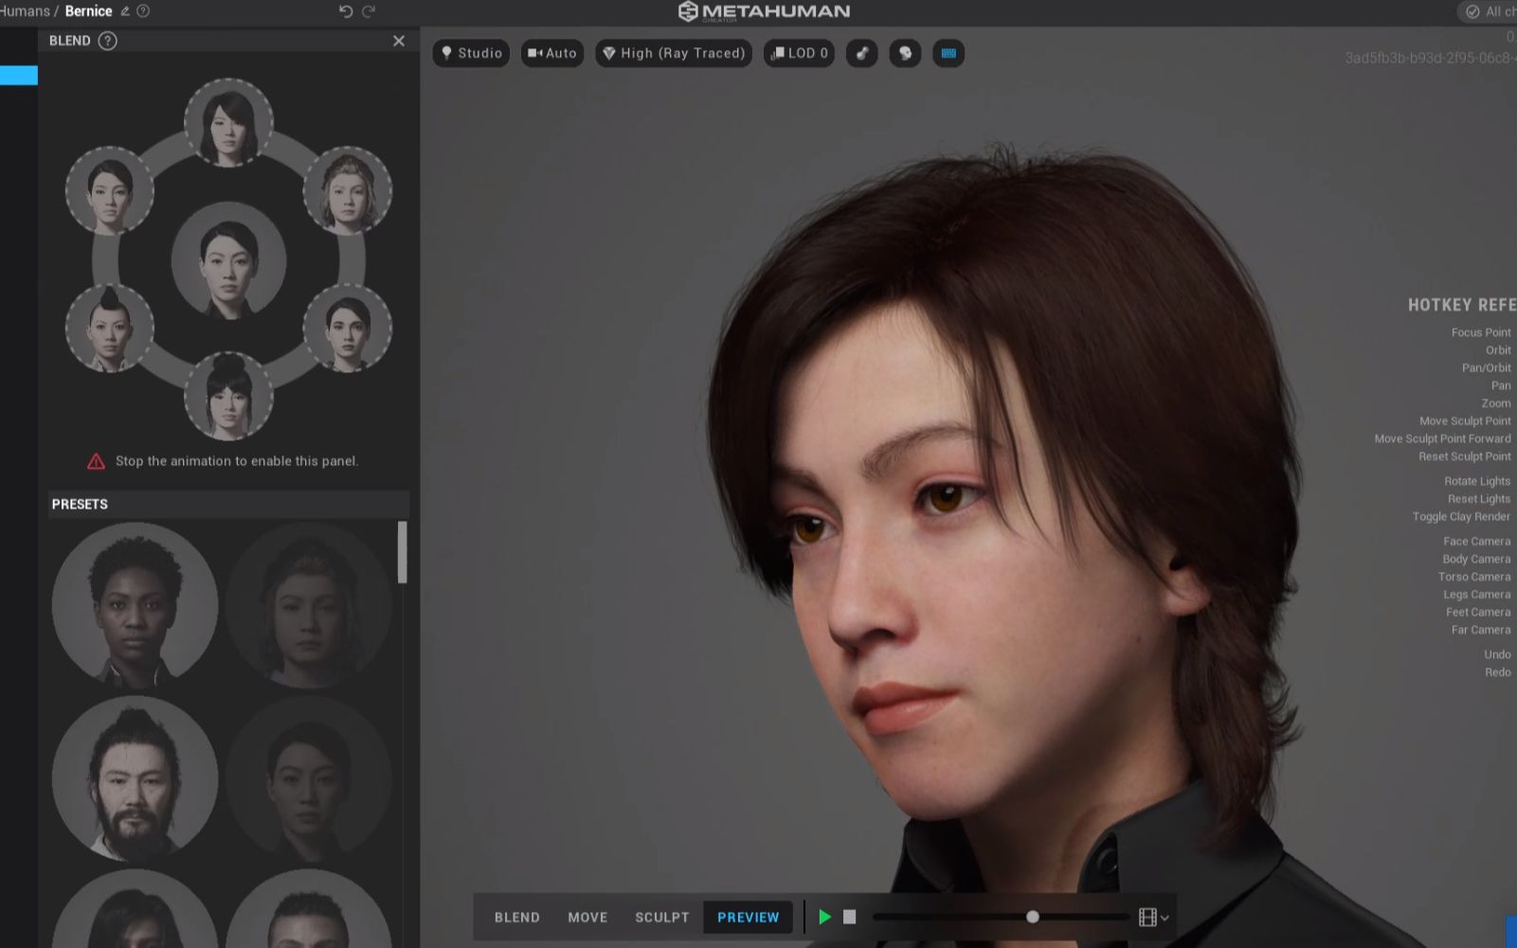The width and height of the screenshot is (1517, 948).
Task: Select the center face in blend circle
Action: coord(228,259)
